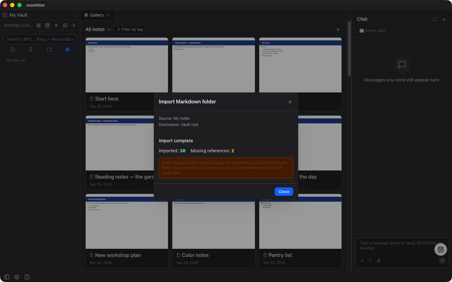Open slash commands in chat input
This screenshot has height=282, width=452.
click(370, 261)
